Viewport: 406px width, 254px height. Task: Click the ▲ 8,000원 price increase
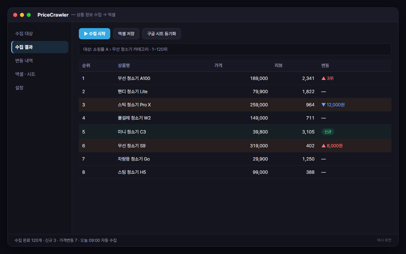[332, 146]
